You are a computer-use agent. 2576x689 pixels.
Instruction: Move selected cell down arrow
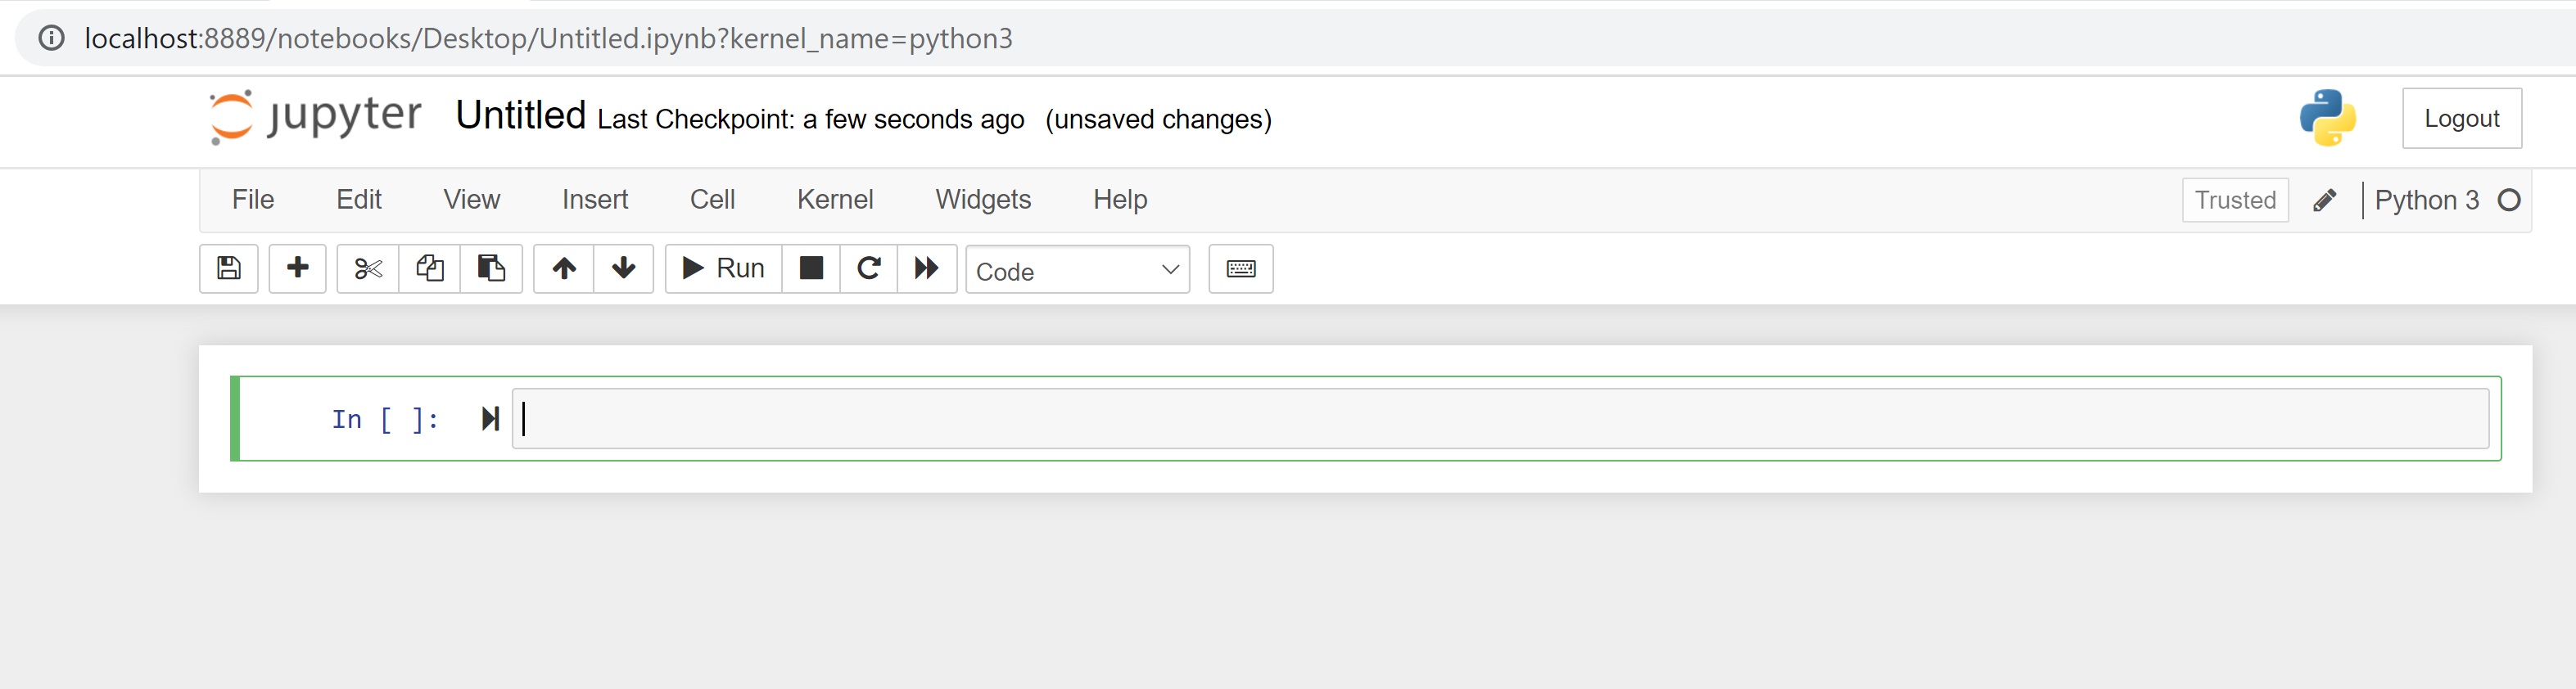[x=623, y=269]
